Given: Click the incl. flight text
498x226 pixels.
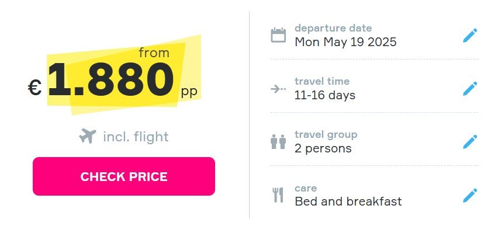Looking at the screenshot, I should click(x=136, y=137).
